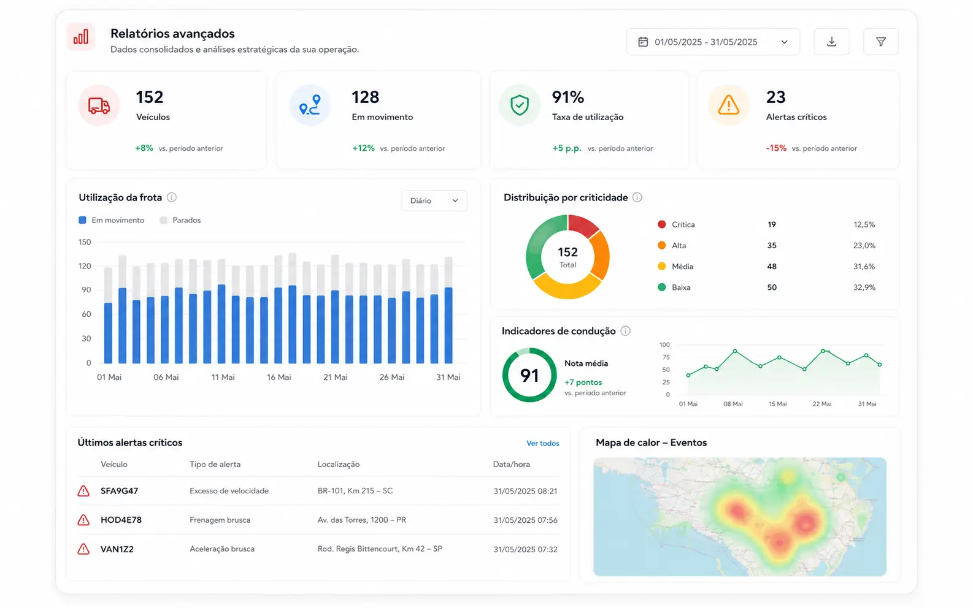Open the date range 01/05/2025 - 31/05/2025 dropdown
973x608 pixels.
[713, 42]
